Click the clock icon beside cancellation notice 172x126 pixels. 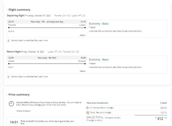coord(11,104)
